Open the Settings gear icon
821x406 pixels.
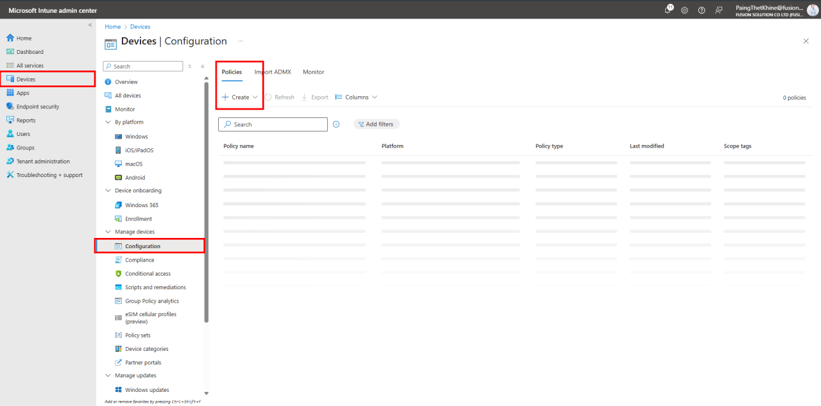[x=684, y=10]
